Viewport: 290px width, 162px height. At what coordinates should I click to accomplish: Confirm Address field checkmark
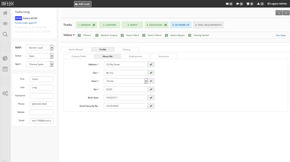point(151,64)
